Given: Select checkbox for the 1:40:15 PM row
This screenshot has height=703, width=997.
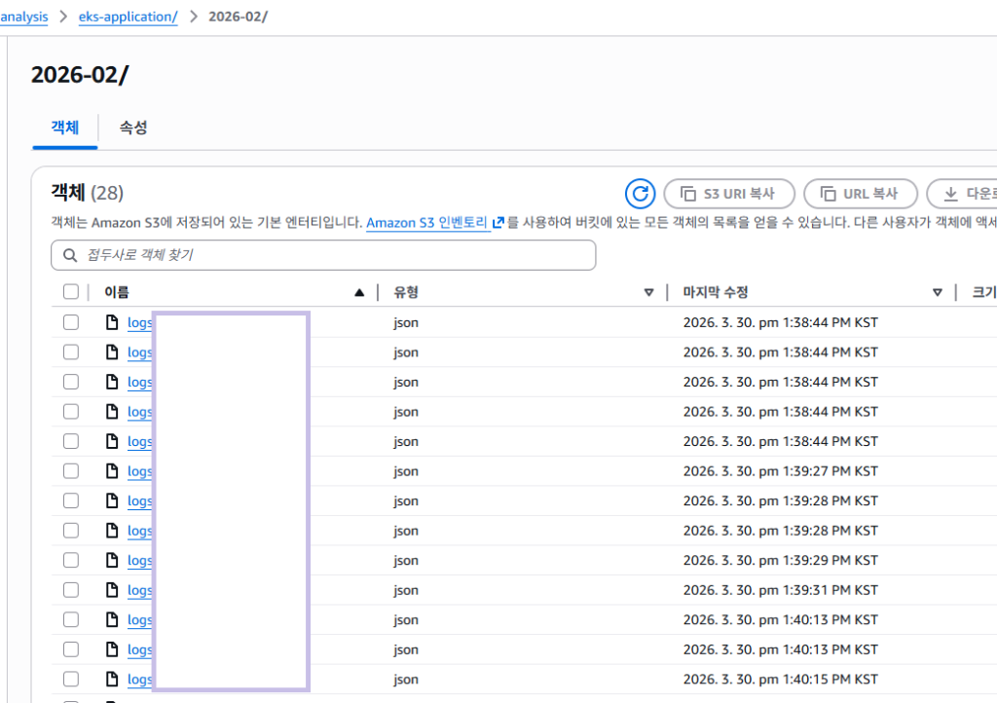Looking at the screenshot, I should (x=70, y=680).
